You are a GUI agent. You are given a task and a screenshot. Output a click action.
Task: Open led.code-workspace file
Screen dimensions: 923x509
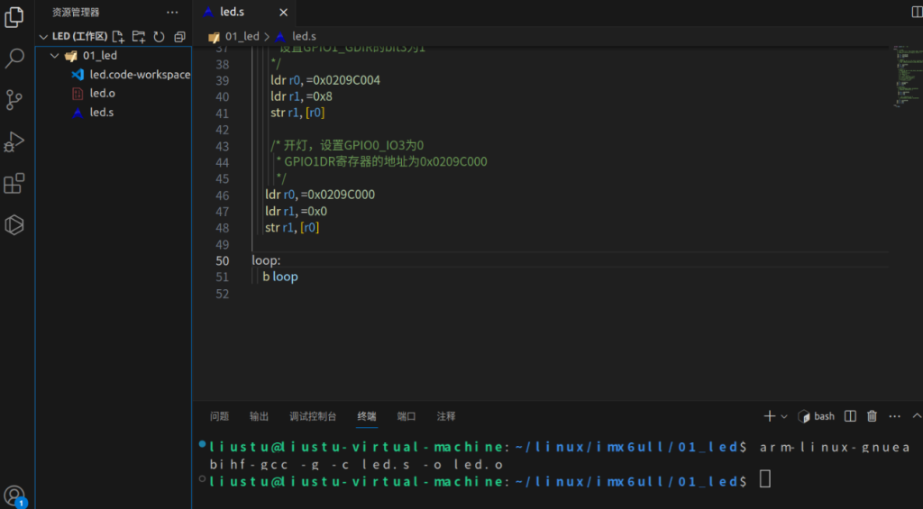point(140,75)
